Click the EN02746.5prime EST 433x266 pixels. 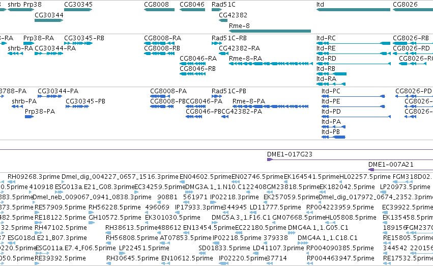(236, 182)
